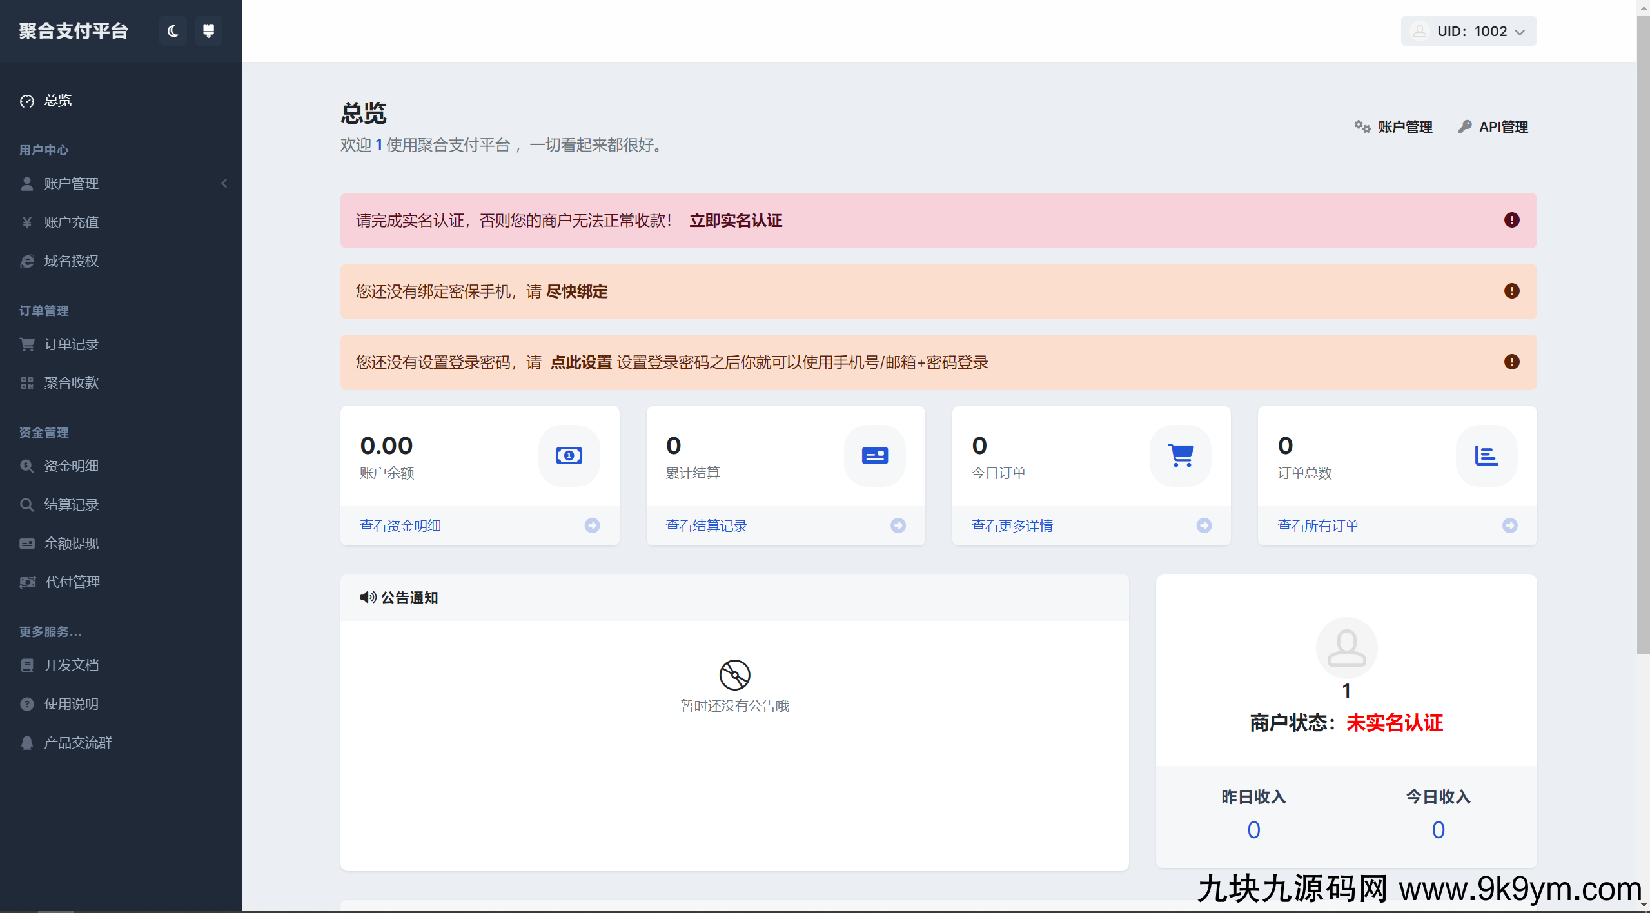Open 总览 overview in the sidebar
This screenshot has height=913, width=1650.
click(x=57, y=101)
